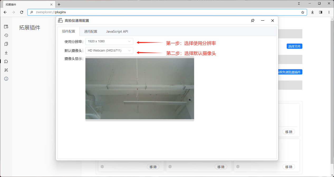
Task: Click the double-chevron icon in the title bar
Action: click(299, 3)
